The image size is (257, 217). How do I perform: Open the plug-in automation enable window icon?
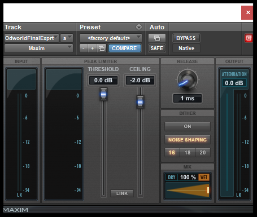157,38
